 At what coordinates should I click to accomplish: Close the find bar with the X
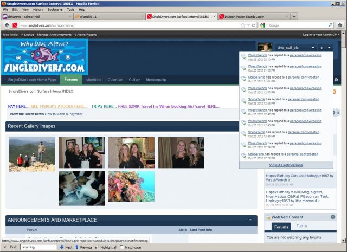tap(5, 247)
